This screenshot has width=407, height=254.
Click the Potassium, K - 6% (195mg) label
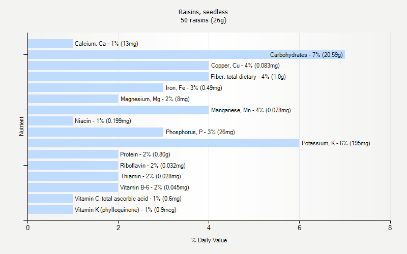point(336,143)
